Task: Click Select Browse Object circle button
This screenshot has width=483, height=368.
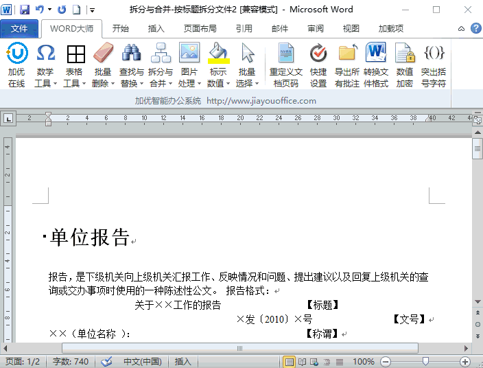Action: 478,324
